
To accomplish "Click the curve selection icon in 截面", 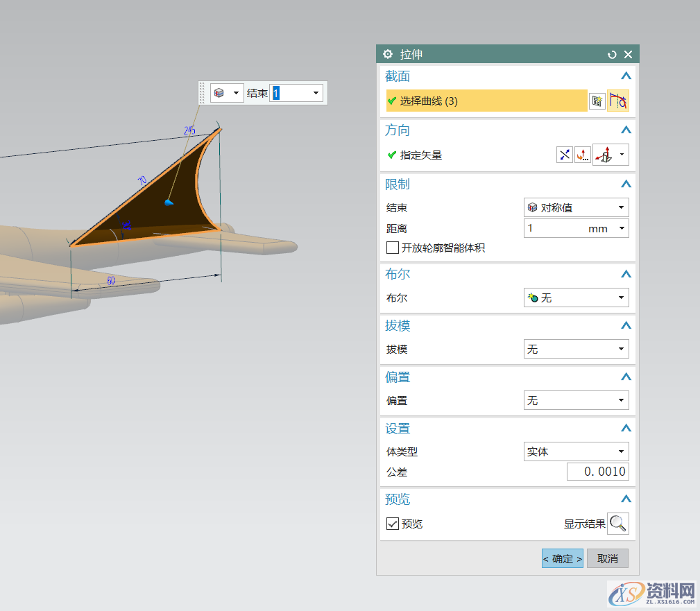I will (x=618, y=101).
